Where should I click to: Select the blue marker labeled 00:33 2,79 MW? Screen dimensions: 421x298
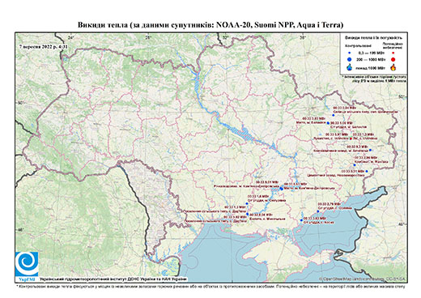tap(317, 211)
